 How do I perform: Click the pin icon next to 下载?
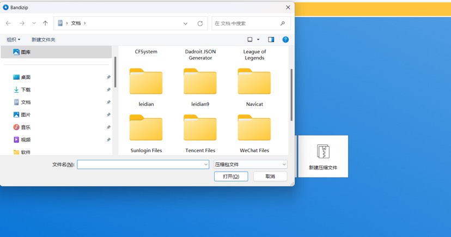pos(108,90)
